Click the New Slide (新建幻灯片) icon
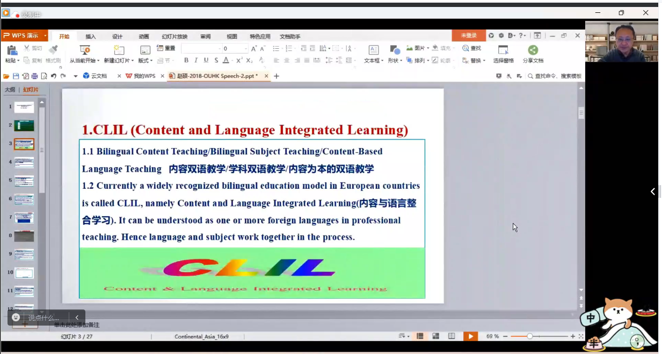662x354 pixels. 119,50
